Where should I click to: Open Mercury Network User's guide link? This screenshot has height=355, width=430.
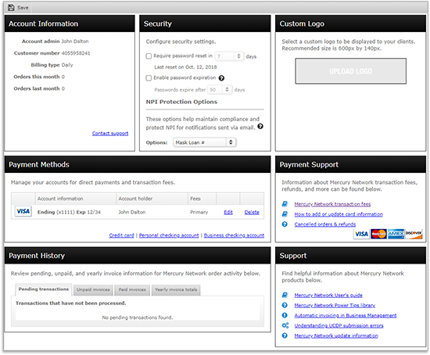[x=328, y=296]
